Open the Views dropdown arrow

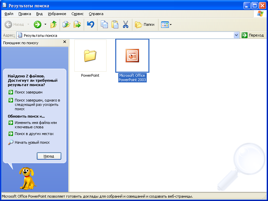pos(171,24)
